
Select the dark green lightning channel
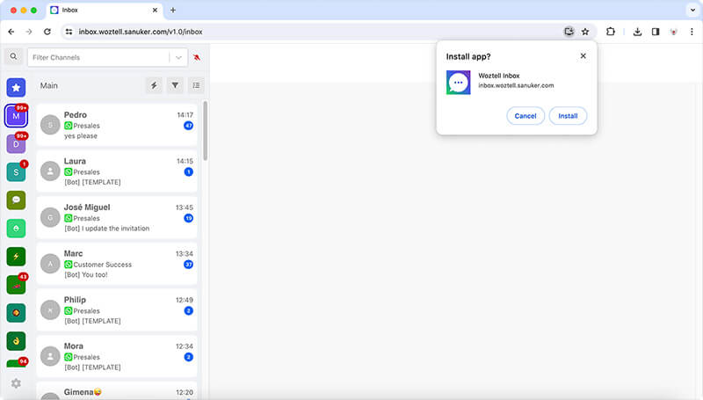pyautogui.click(x=16, y=257)
